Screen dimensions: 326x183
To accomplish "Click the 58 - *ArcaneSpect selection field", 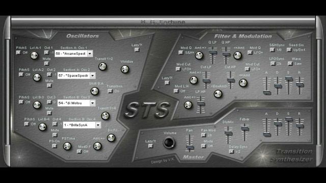I will (73, 53).
